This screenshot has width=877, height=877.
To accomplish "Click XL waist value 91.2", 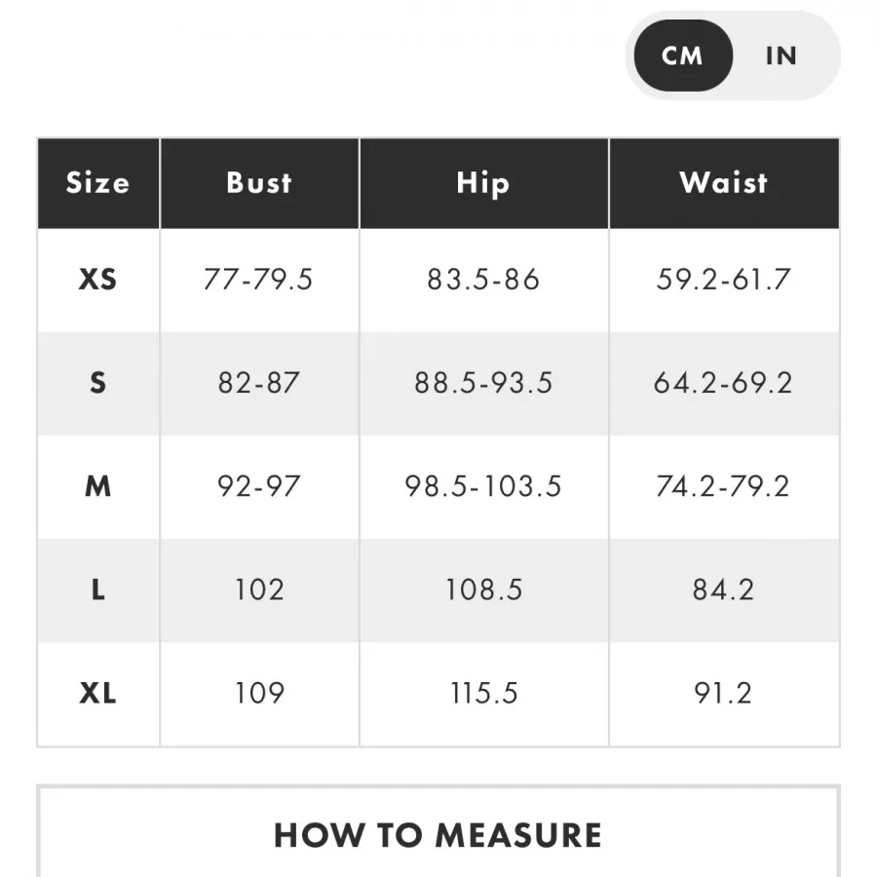I will pos(723,693).
